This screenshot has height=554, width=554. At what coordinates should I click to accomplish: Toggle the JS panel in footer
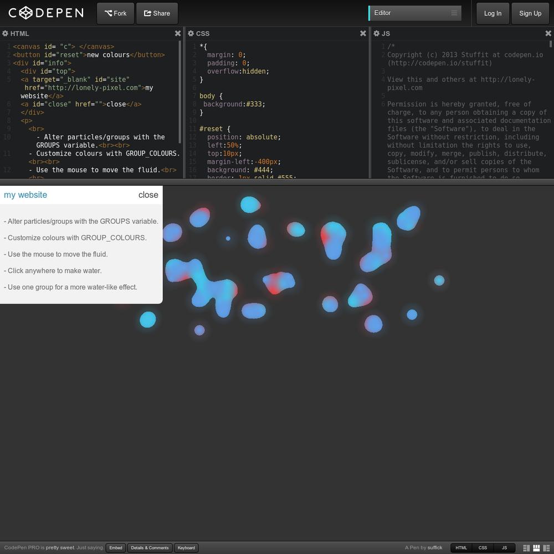tap(504, 548)
